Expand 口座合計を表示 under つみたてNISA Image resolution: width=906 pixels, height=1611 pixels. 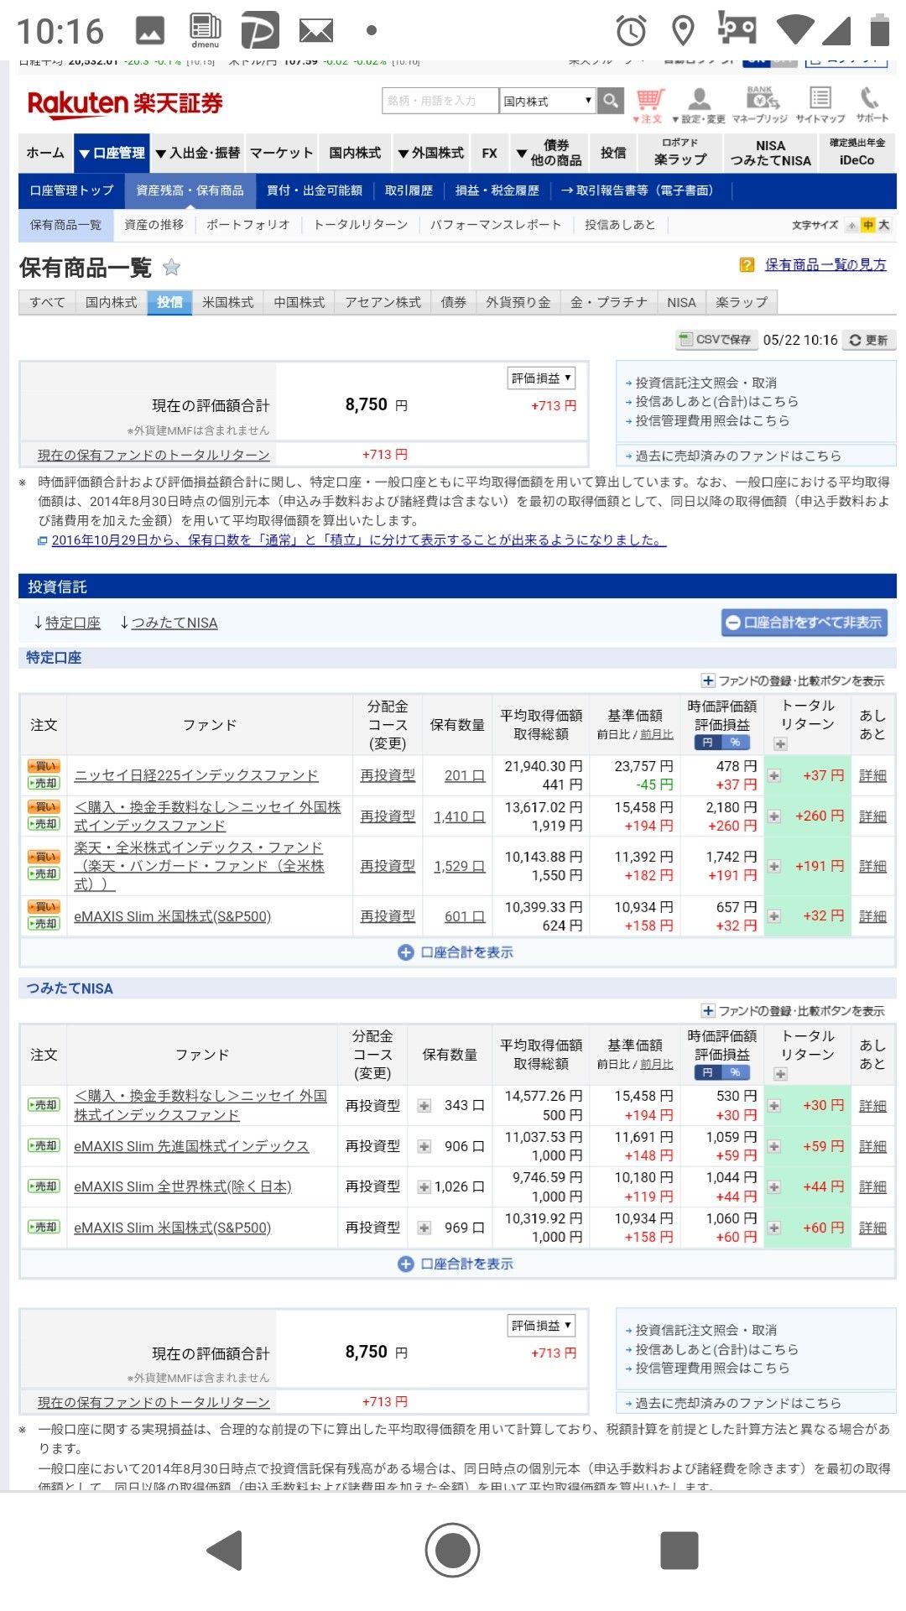pos(456,1264)
